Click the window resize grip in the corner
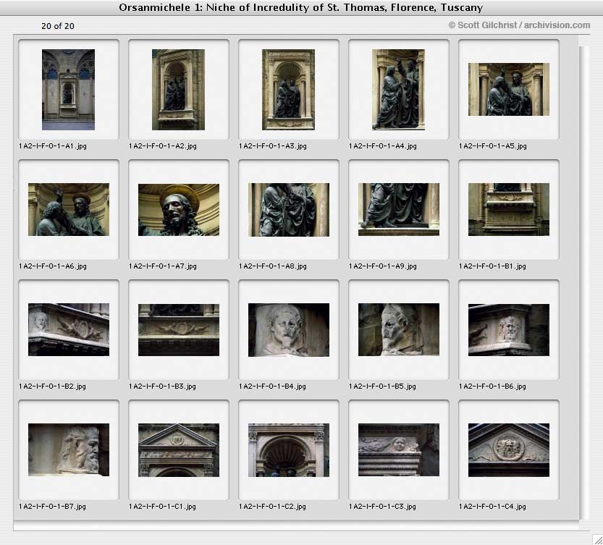Screen dimensions: 603x545 pos(597,539)
